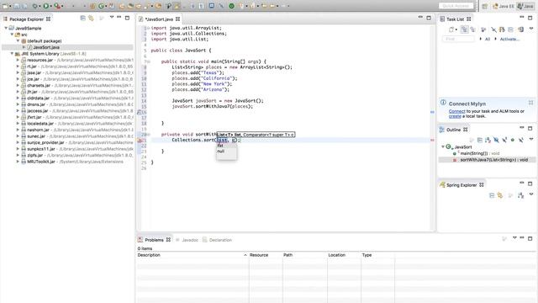Viewport: 538px width, 303px height.
Task: Close the Connect Mylyn notice
Action: pos(530,103)
